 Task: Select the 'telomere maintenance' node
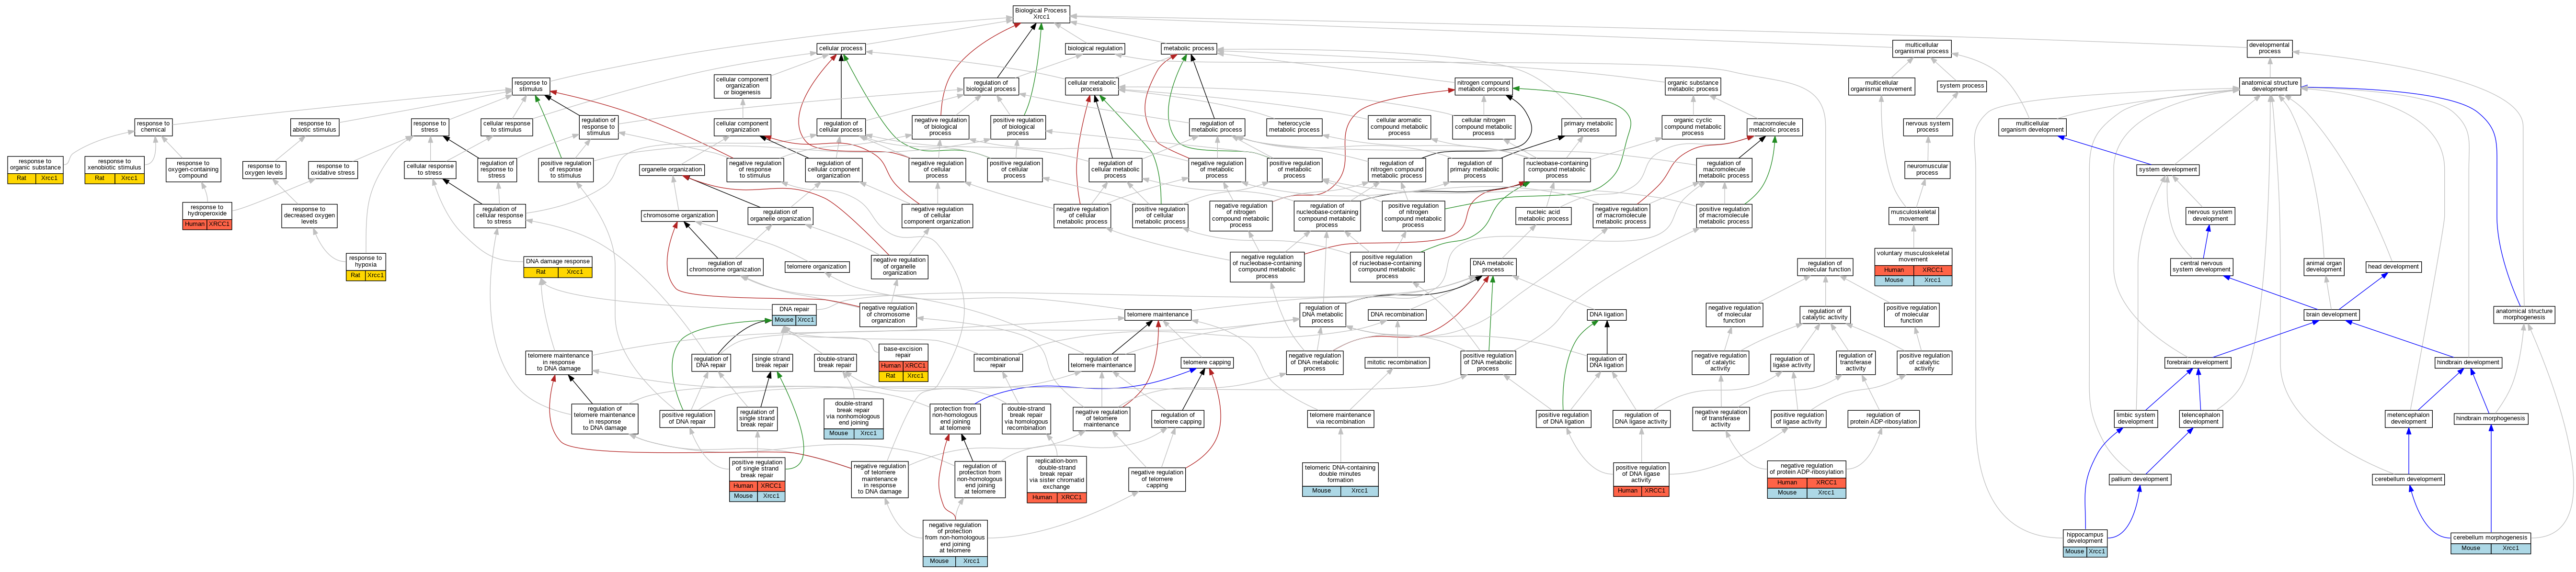[1158, 315]
